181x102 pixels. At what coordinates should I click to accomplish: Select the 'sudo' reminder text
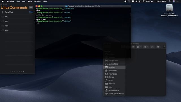pos(7,26)
